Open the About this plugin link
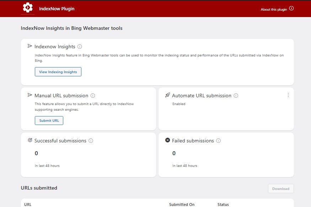The width and height of the screenshot is (311, 207). [x=274, y=10]
